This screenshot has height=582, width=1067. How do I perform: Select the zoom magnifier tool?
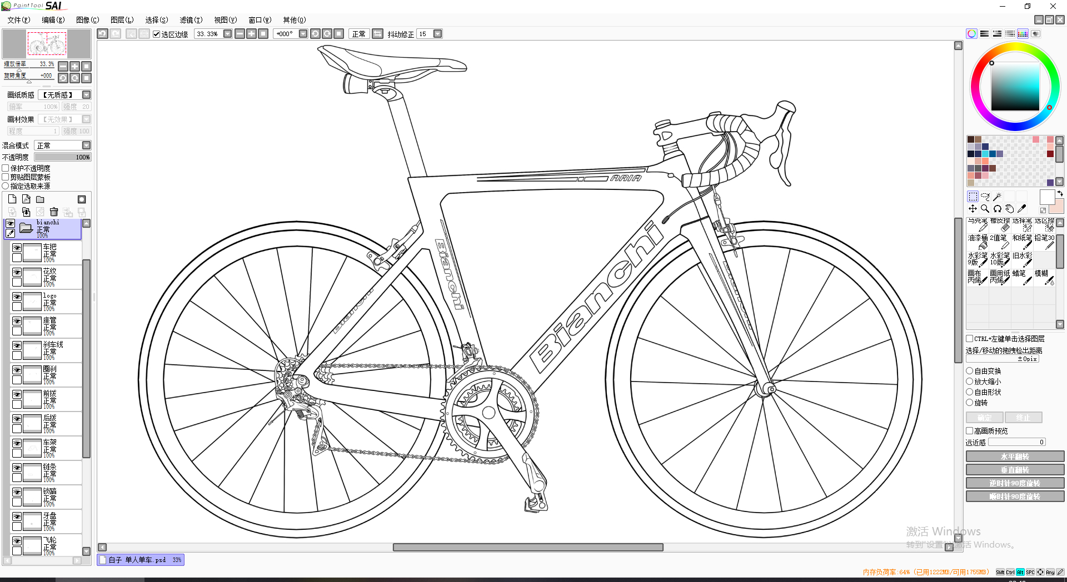coord(985,209)
